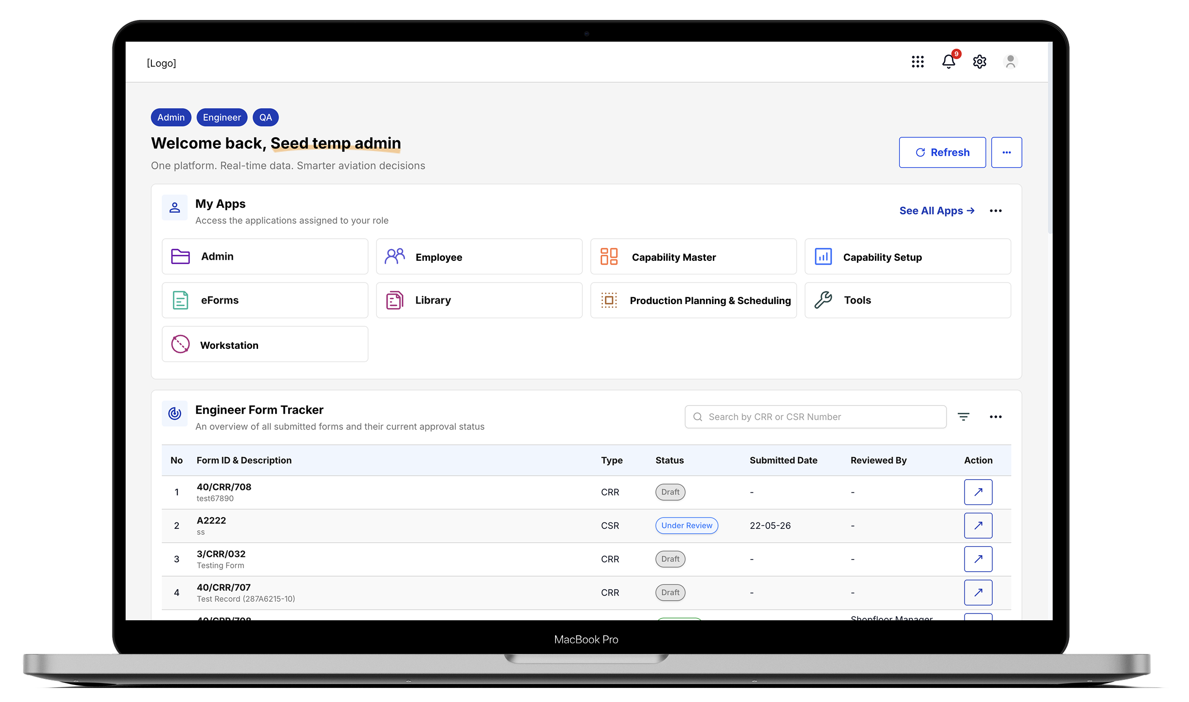Open the app grid launcher icon

[917, 61]
